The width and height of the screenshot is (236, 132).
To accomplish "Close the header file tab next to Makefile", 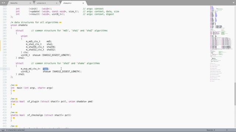I will 57,3.
